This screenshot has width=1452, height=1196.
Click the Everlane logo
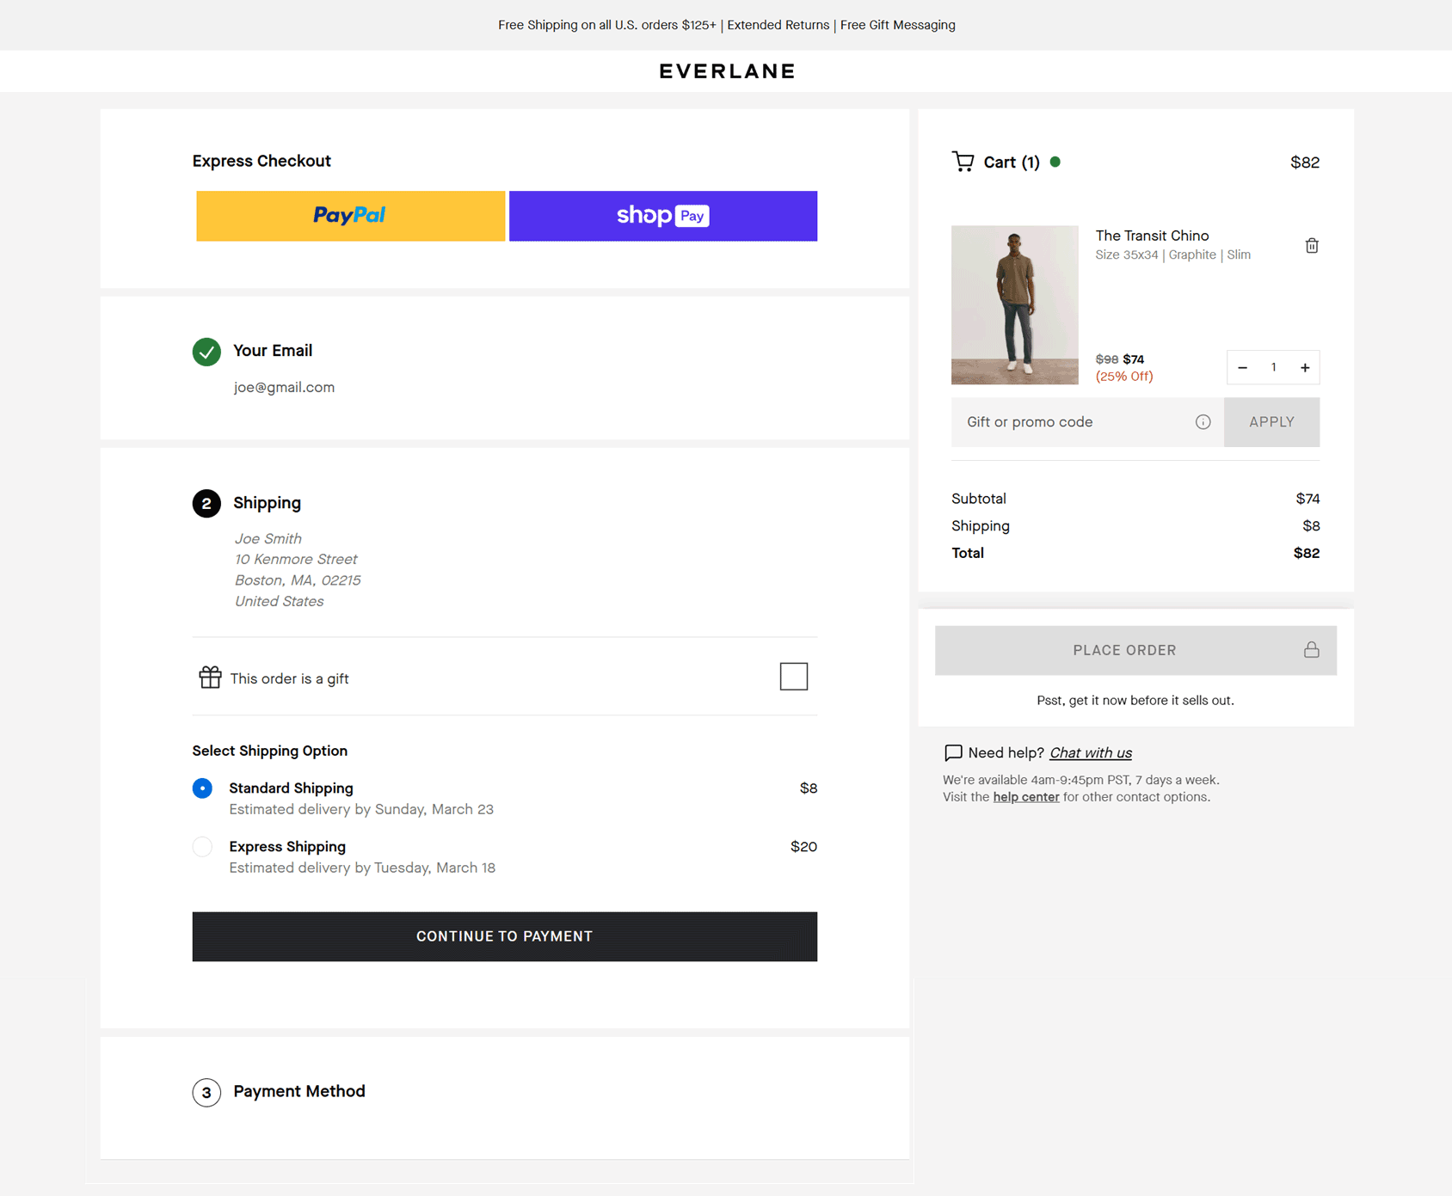[727, 71]
